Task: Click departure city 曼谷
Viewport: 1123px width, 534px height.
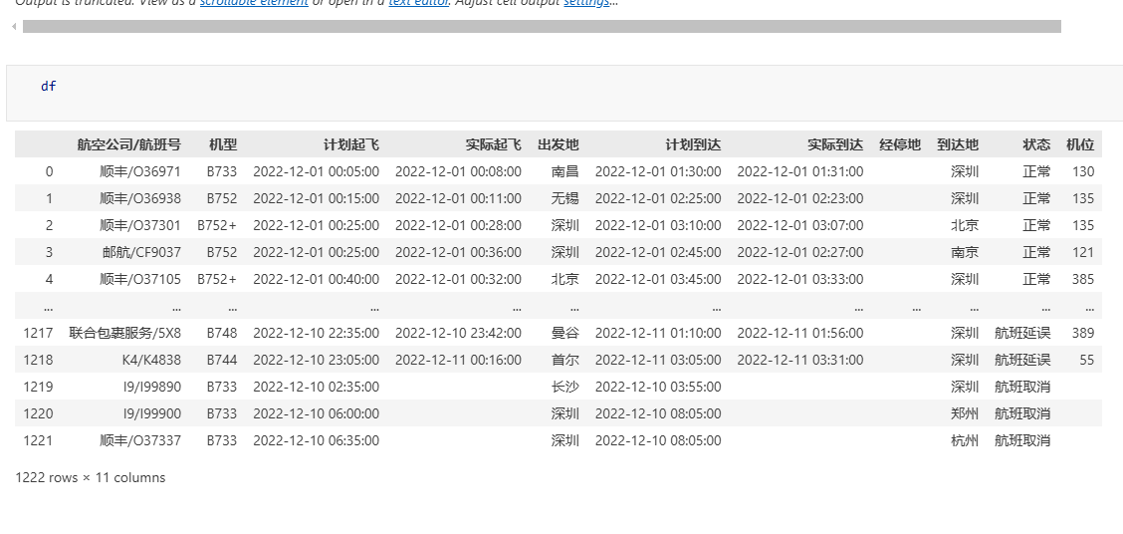Action: coord(565,333)
